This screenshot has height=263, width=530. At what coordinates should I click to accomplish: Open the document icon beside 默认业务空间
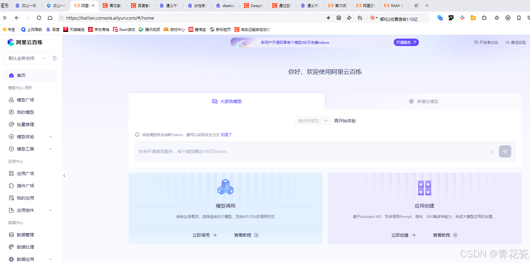pyautogui.click(x=55, y=58)
